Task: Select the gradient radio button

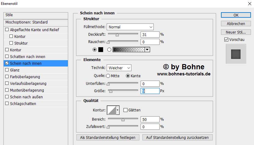Action: coord(109,49)
